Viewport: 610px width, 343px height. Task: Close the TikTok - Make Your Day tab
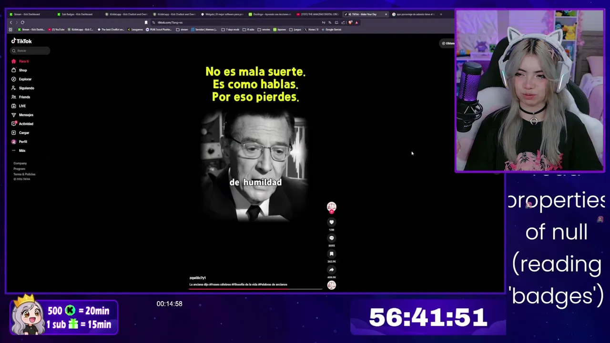click(x=386, y=14)
